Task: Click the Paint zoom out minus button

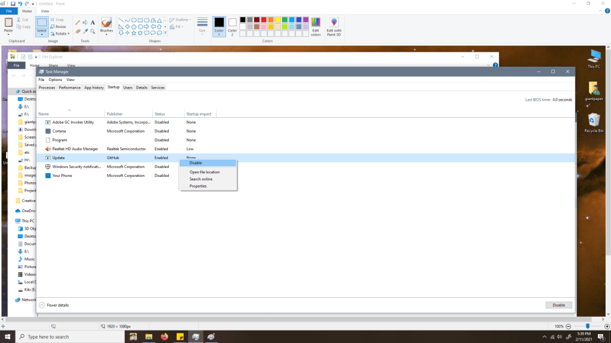Action: pos(569,326)
